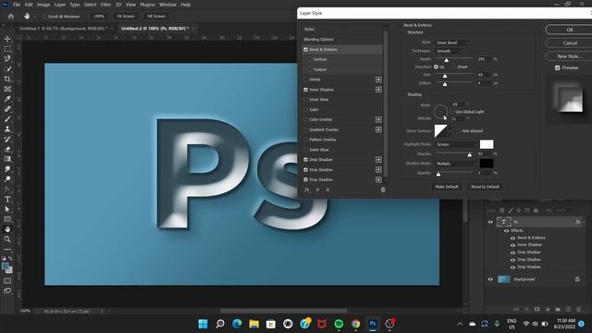
Task: Click Cancel in Layer Style dialog
Action: pyautogui.click(x=570, y=43)
